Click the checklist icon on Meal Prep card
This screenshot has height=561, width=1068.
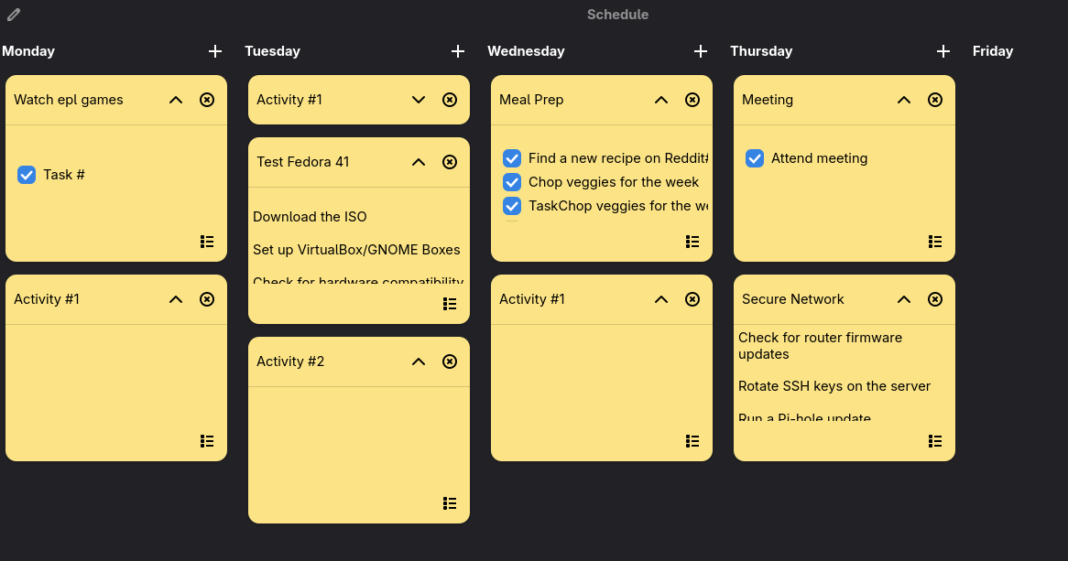692,241
